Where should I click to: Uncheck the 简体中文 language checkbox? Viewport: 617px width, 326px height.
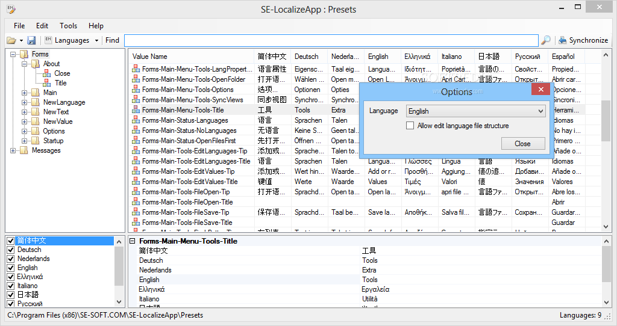pos(11,241)
